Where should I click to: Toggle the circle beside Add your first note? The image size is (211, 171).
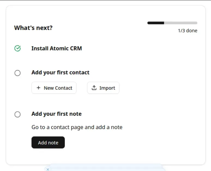pyautogui.click(x=17, y=114)
